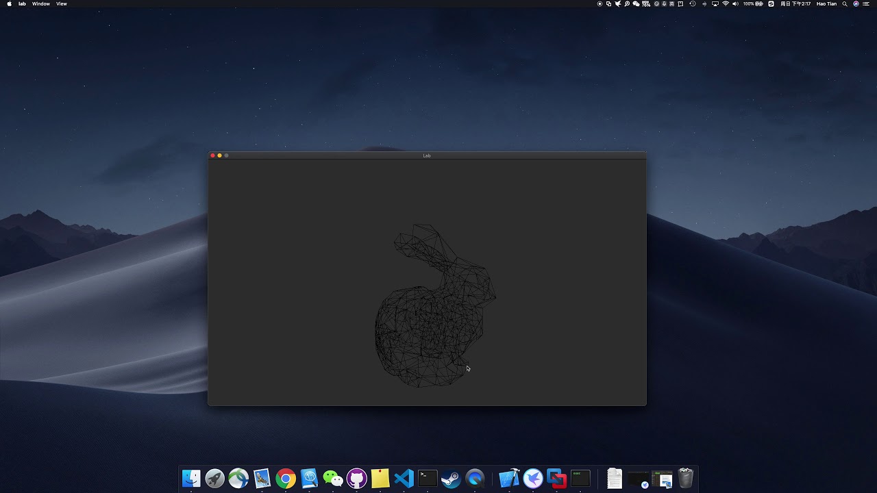Open VMware Fusion icon in dock
The image size is (877, 493).
pos(556,478)
